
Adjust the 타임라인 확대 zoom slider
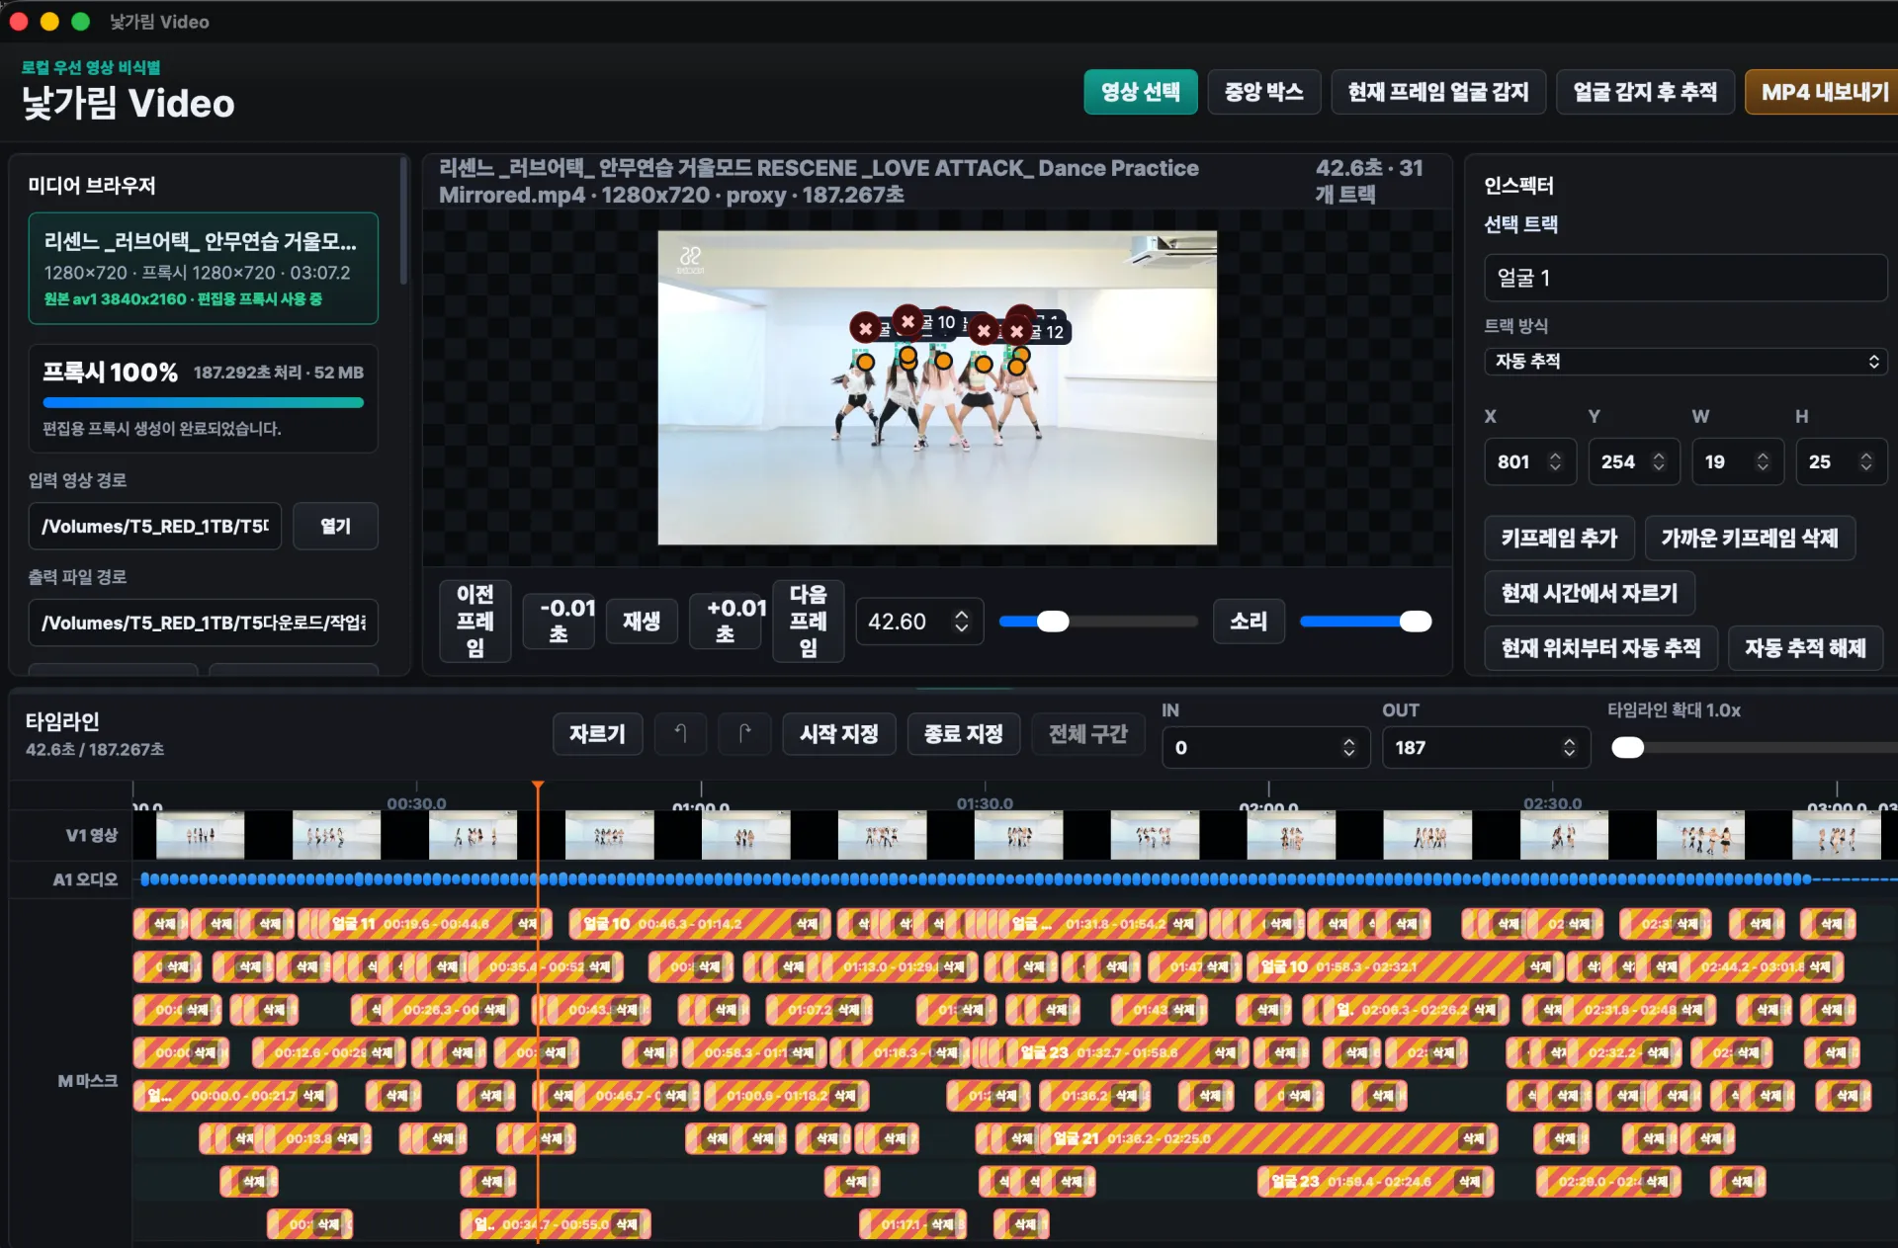(1627, 748)
